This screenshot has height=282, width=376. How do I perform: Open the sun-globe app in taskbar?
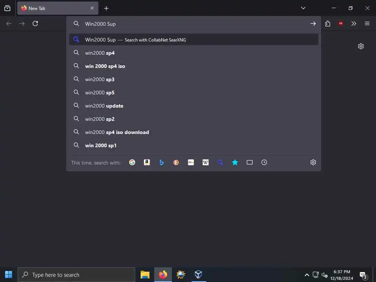coord(181,275)
